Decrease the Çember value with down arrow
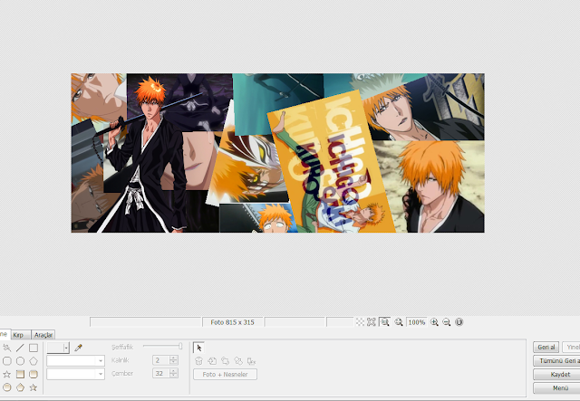The width and height of the screenshot is (580, 401). 173,376
